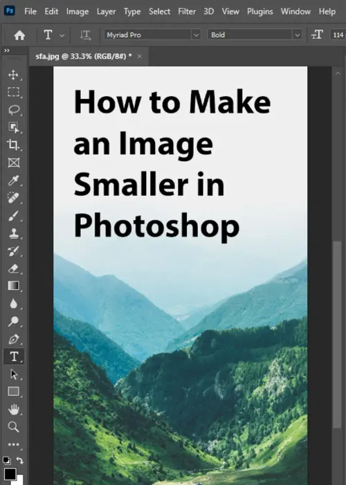Viewport: 346px width, 485px height.
Task: Select the Rectangle shape tool
Action: point(13,392)
